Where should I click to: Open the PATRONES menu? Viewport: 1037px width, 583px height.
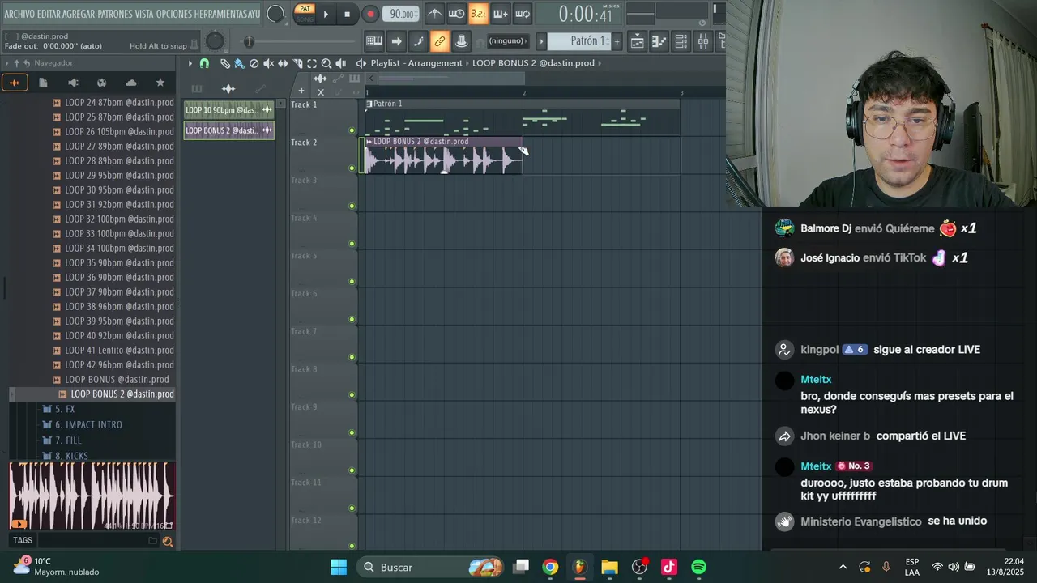[x=116, y=14]
